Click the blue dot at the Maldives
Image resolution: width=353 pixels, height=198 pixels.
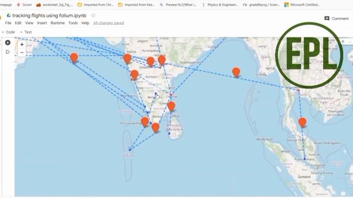(x=130, y=150)
